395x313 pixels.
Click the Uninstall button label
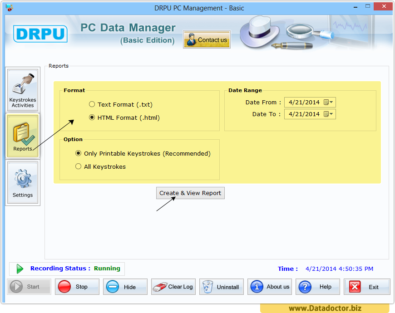point(228,287)
